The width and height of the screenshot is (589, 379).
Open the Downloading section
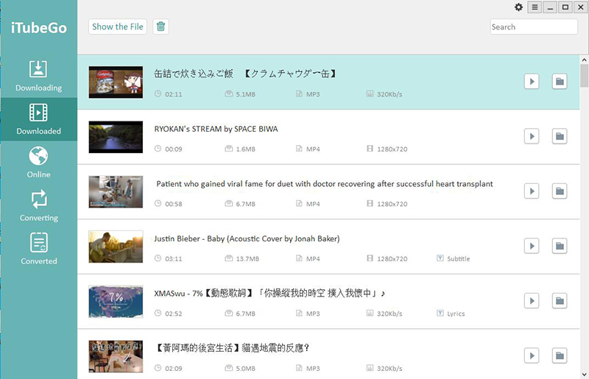coord(39,77)
